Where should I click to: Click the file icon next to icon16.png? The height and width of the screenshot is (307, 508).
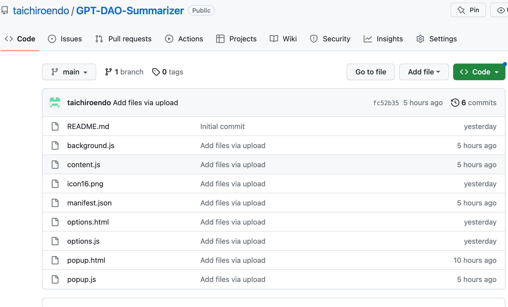pyautogui.click(x=55, y=184)
